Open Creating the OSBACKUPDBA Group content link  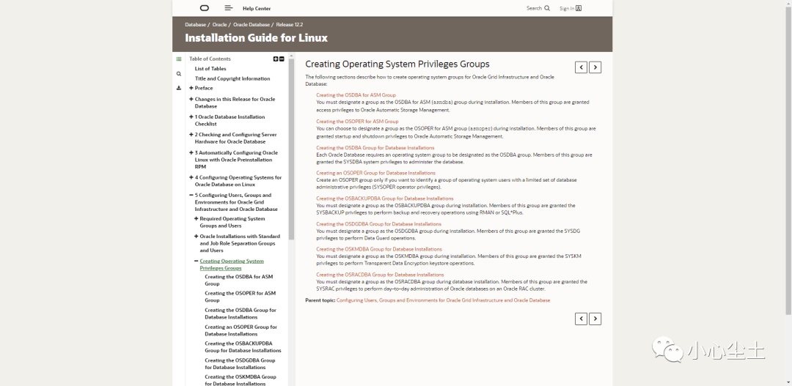click(x=385, y=198)
